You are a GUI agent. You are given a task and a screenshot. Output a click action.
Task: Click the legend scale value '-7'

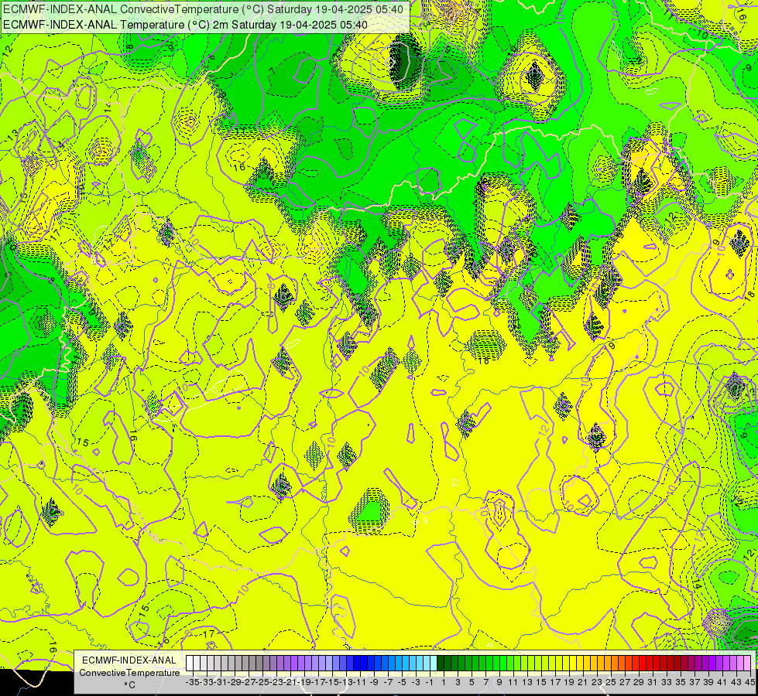[388, 682]
